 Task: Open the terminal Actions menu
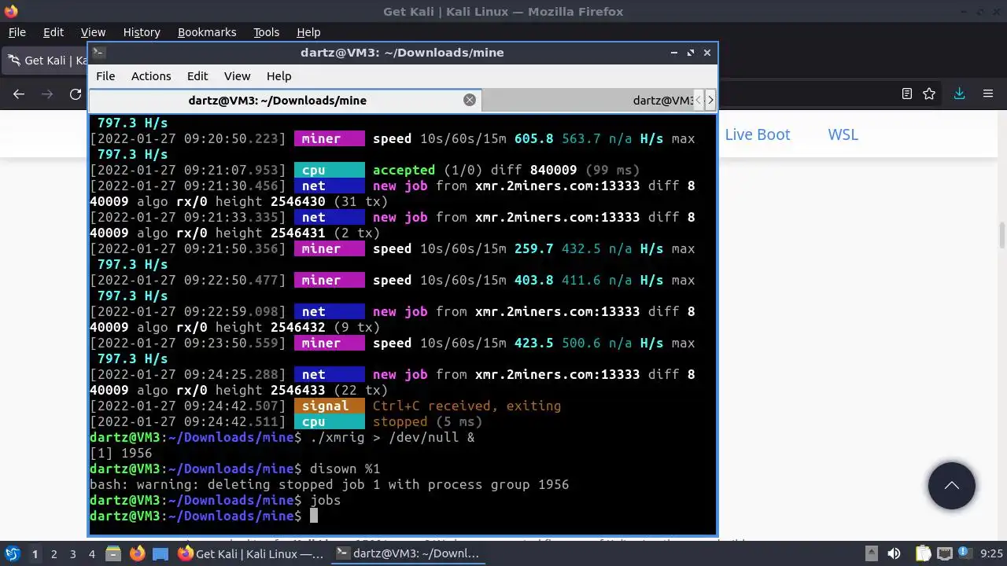[151, 76]
